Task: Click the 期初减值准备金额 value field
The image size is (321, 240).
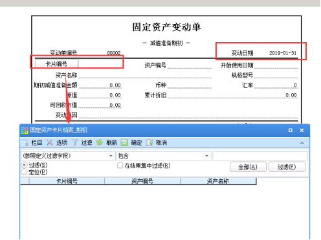Action: pos(100,85)
